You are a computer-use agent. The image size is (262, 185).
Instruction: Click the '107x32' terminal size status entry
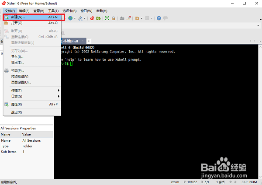[x=190, y=182]
